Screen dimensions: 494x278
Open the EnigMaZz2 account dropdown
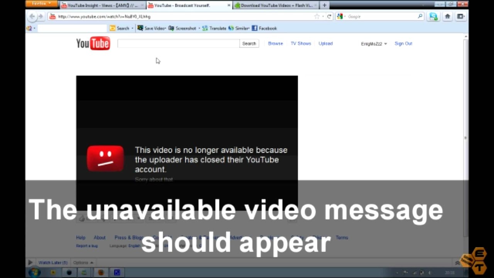pos(374,44)
